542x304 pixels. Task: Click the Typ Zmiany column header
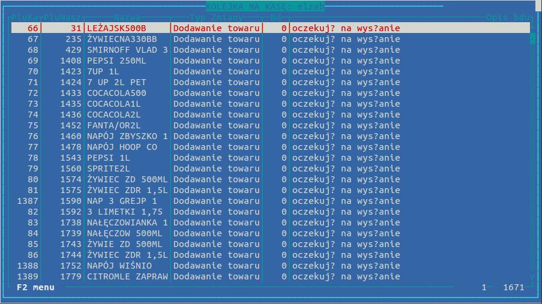point(217,17)
